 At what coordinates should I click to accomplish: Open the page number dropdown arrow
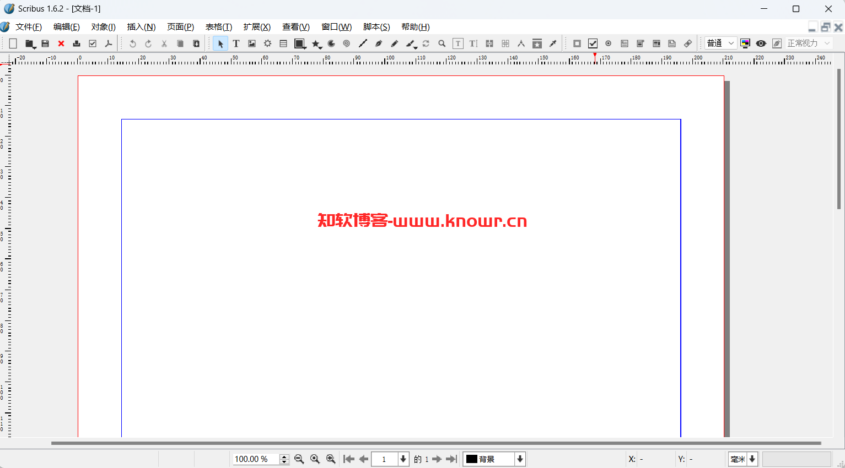point(403,459)
